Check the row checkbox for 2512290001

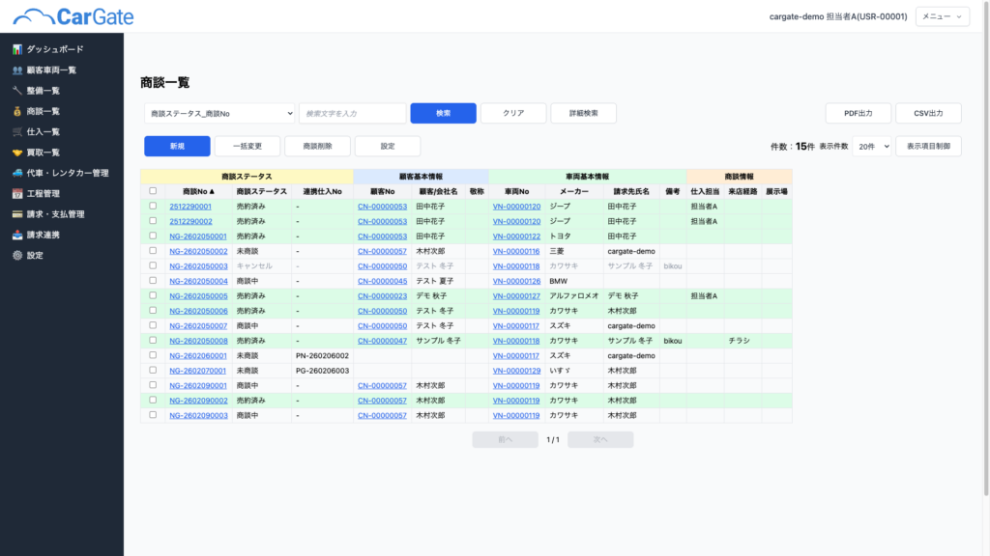pos(153,207)
